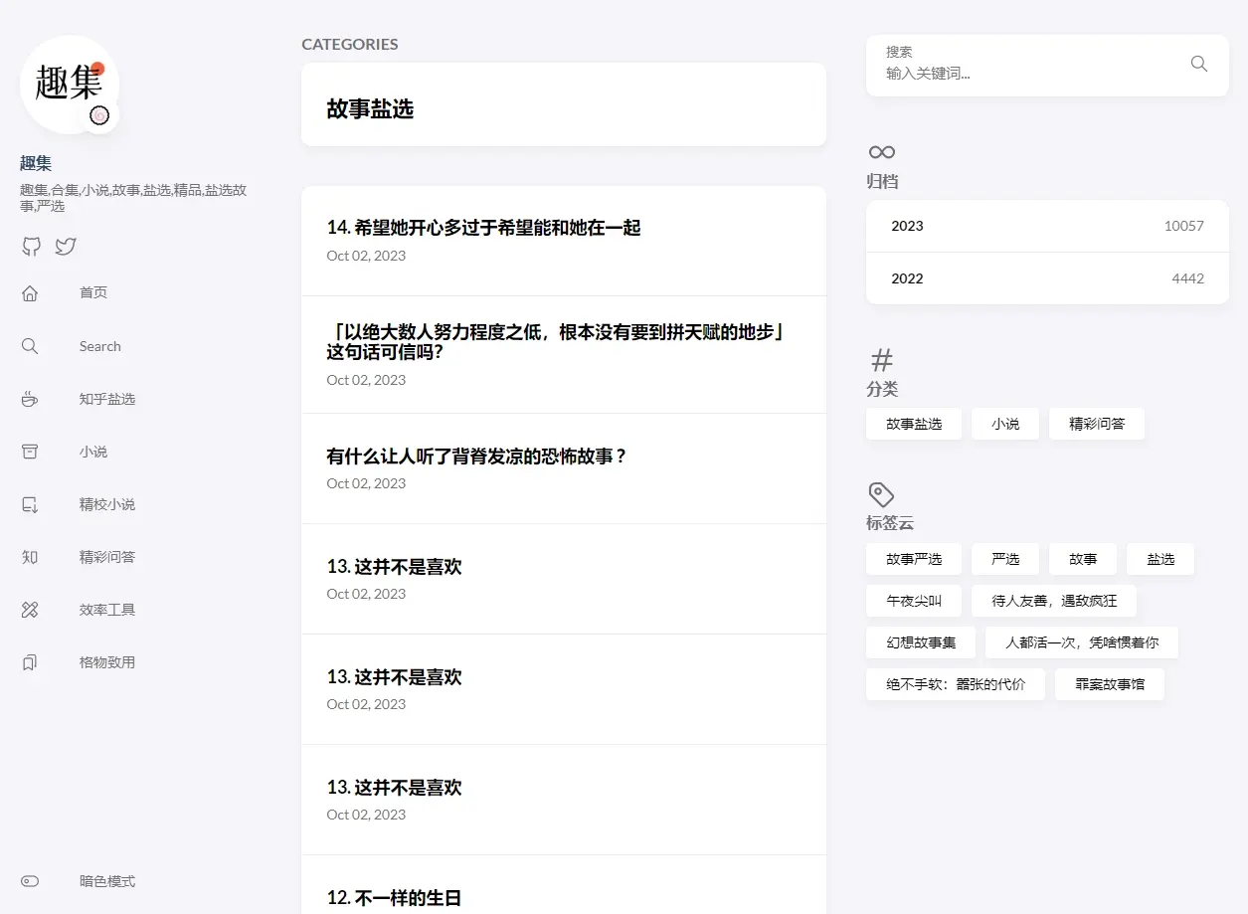Click the magnifier icon in the search box
Viewport: 1248px width, 914px height.
click(1198, 64)
